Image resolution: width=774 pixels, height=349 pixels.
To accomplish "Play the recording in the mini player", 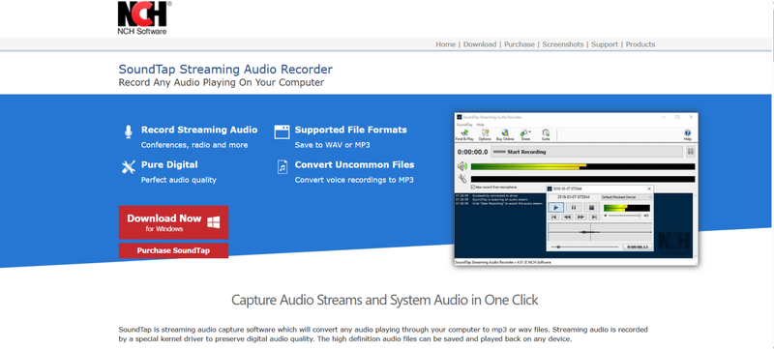I will pos(556,208).
